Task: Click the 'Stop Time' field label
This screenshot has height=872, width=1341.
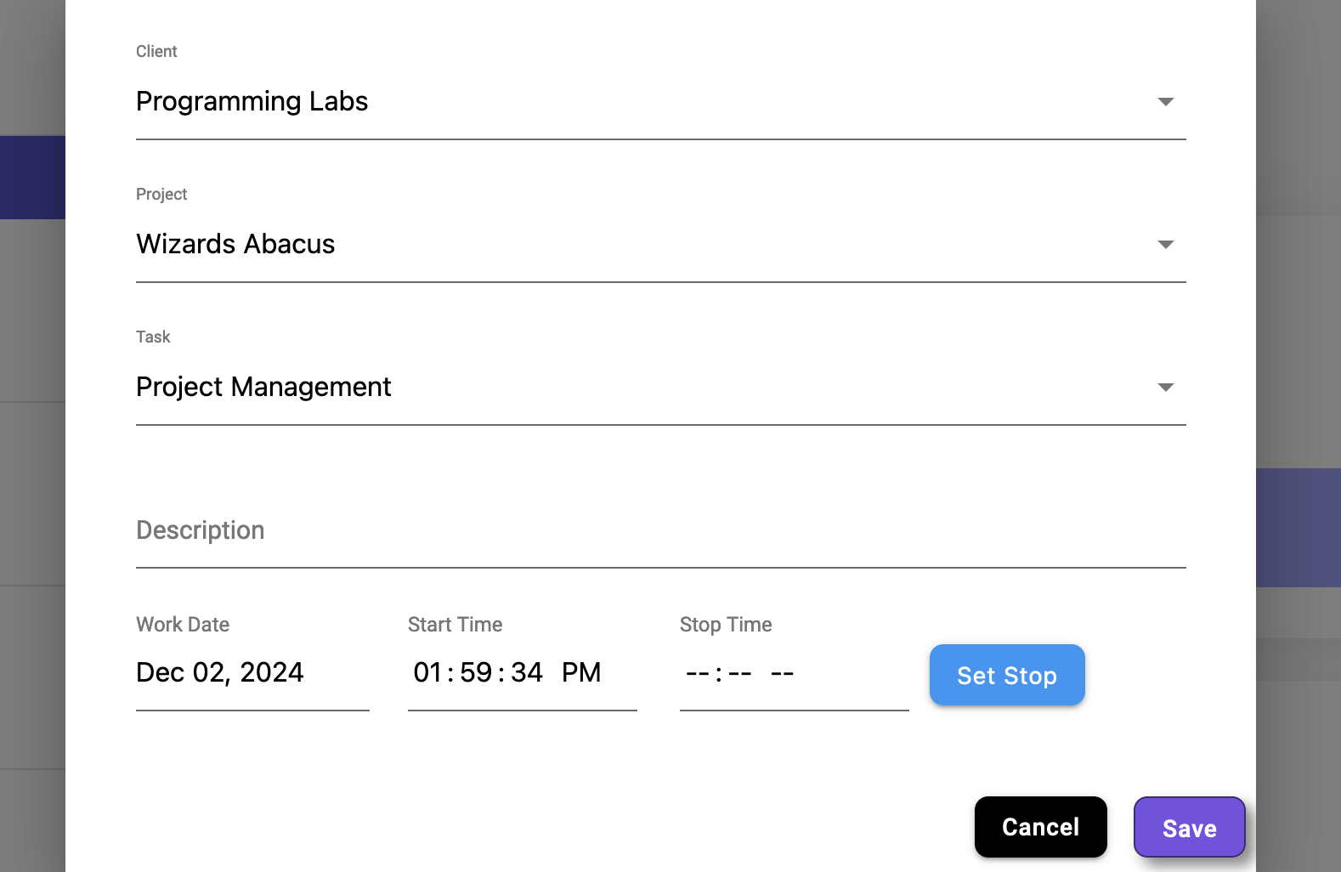Action: 726,625
